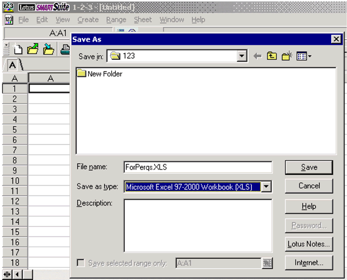The image size is (347, 280).
Task: Open the Range menu
Action: tap(116, 19)
